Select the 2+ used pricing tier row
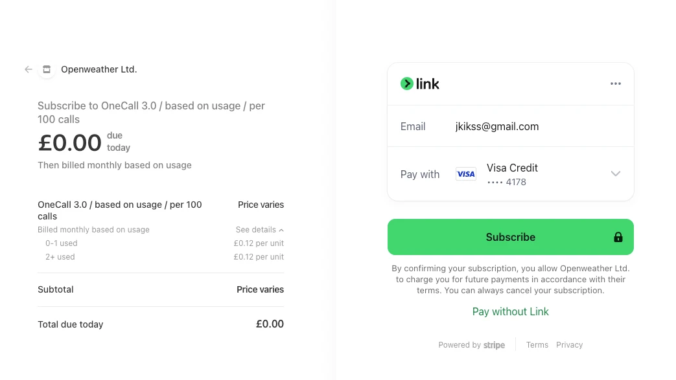Screen dimensions: 676x380 tap(161, 257)
